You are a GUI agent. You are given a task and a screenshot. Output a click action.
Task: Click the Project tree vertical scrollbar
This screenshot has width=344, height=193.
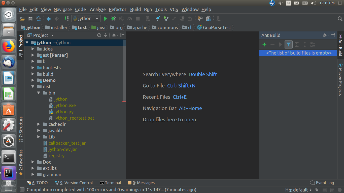click(124, 70)
